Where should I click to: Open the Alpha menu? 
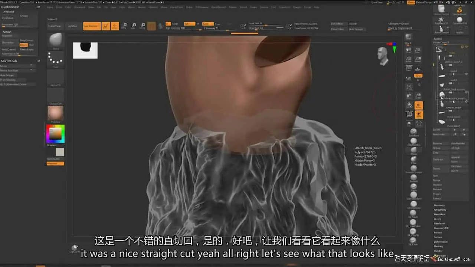click(50, 7)
